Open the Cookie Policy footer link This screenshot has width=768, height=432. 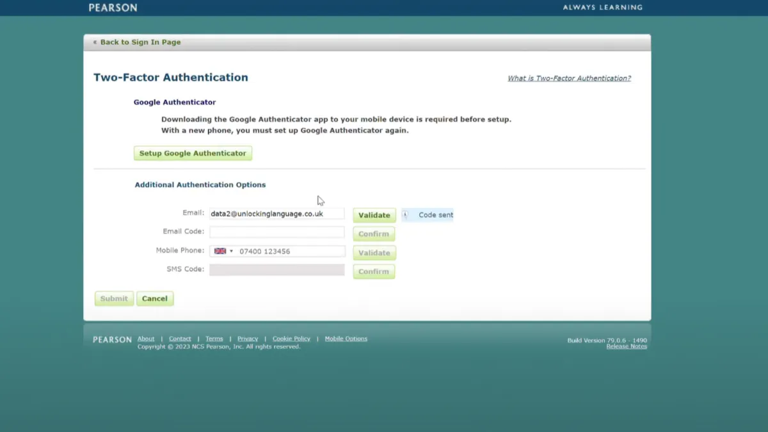point(291,339)
